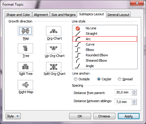146x124 pixels.
Task: Click the "Up Org-Chart" caption text
Action: 55,56
